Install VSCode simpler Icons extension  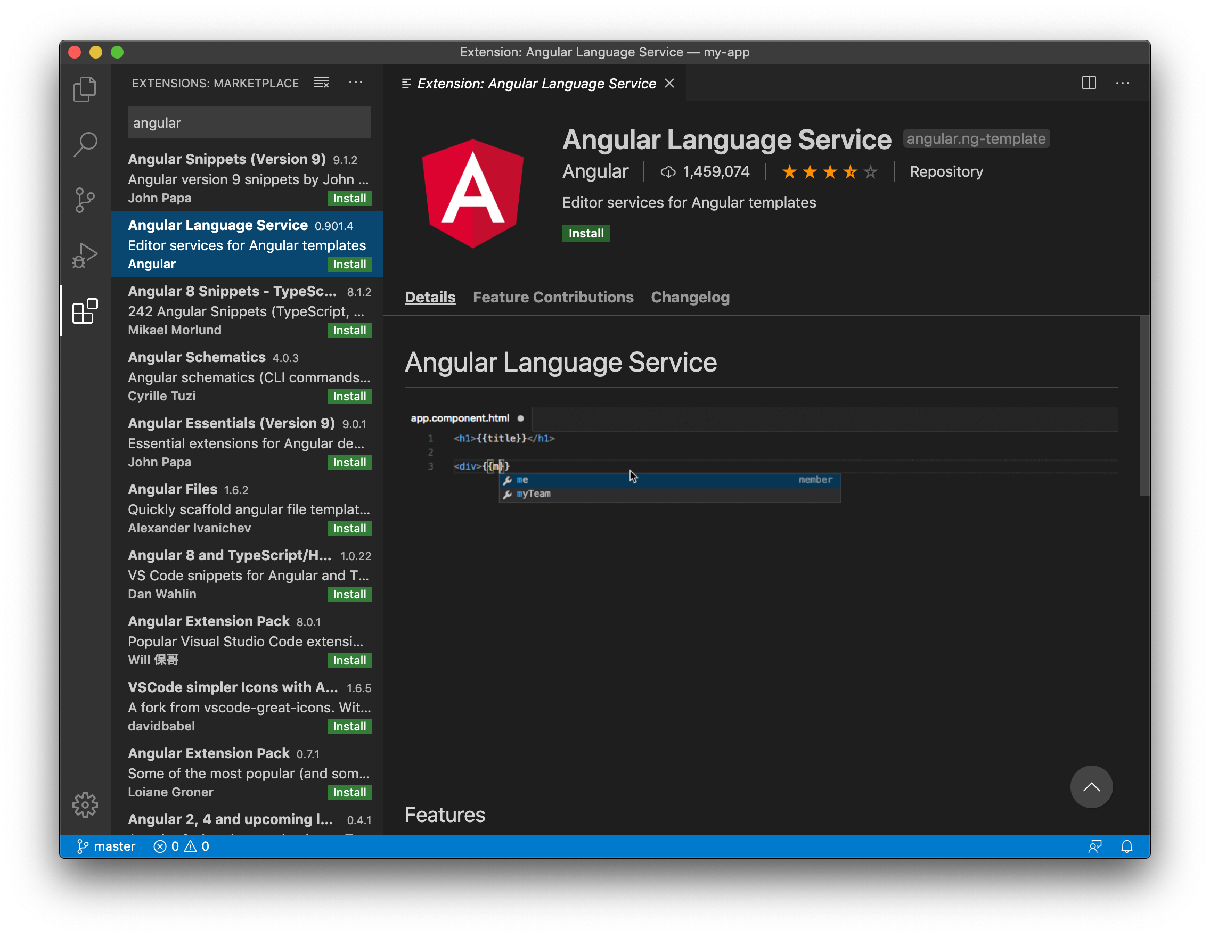pyautogui.click(x=349, y=726)
